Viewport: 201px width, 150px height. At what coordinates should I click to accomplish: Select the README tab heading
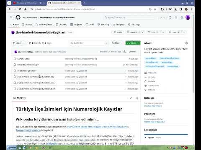(19, 98)
